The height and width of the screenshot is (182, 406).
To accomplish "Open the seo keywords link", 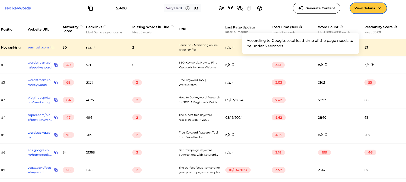I will (18, 8).
